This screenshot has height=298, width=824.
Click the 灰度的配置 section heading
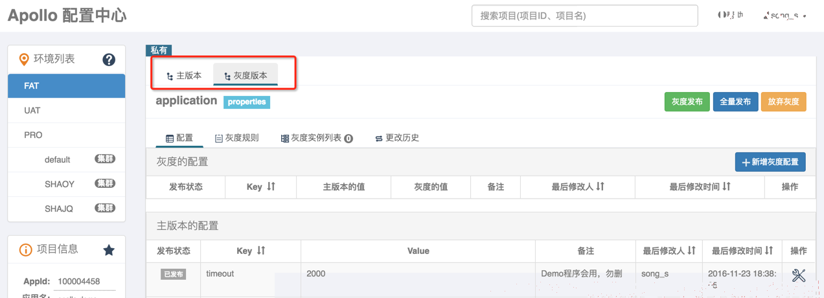click(183, 162)
